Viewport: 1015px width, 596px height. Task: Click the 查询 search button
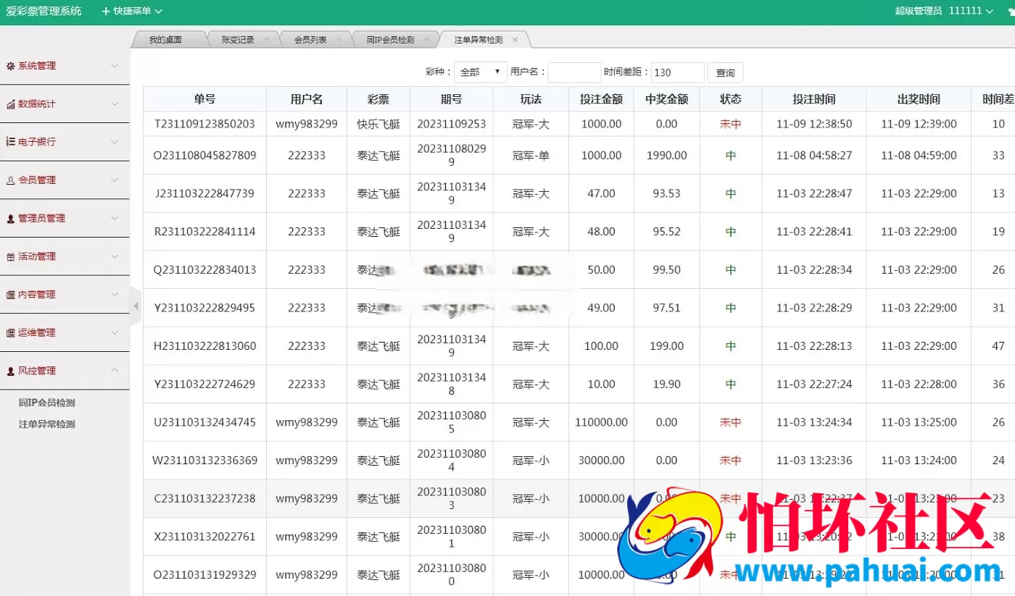pyautogui.click(x=725, y=72)
